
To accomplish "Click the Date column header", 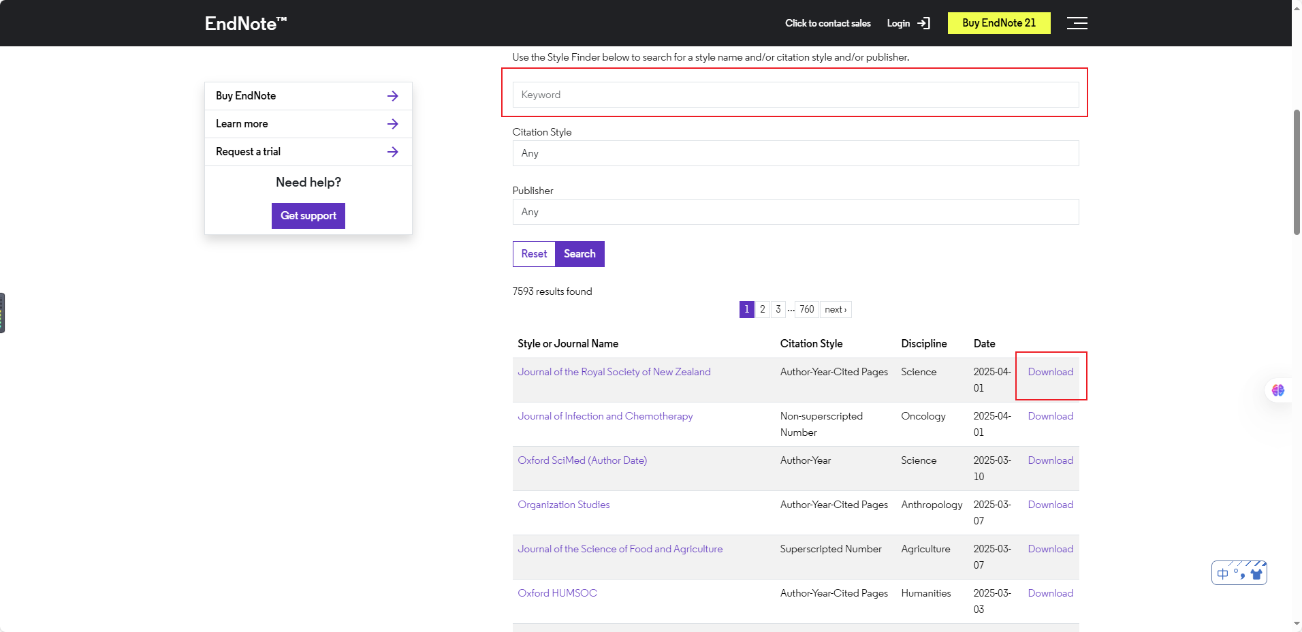I will pyautogui.click(x=984, y=344).
